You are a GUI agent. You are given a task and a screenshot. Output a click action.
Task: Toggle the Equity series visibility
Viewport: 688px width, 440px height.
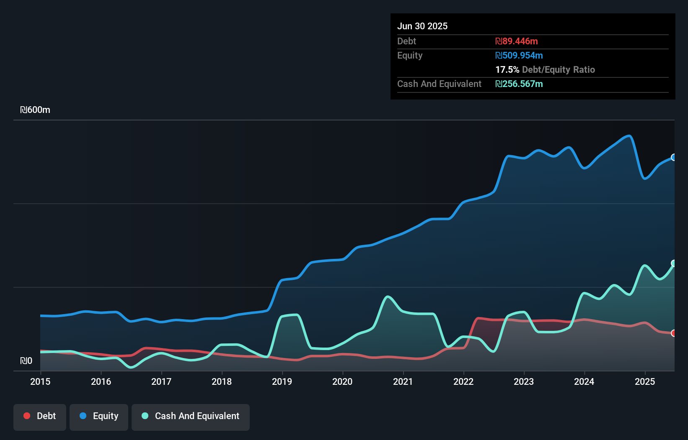pyautogui.click(x=99, y=417)
